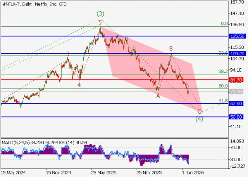
Task: Click the 70.00 RSI axis value
Action: [x=236, y=147]
